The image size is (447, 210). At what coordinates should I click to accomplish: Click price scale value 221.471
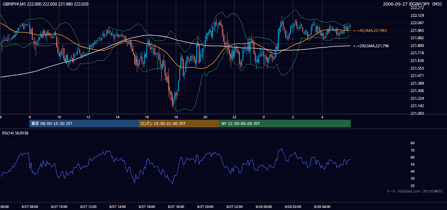point(417,76)
